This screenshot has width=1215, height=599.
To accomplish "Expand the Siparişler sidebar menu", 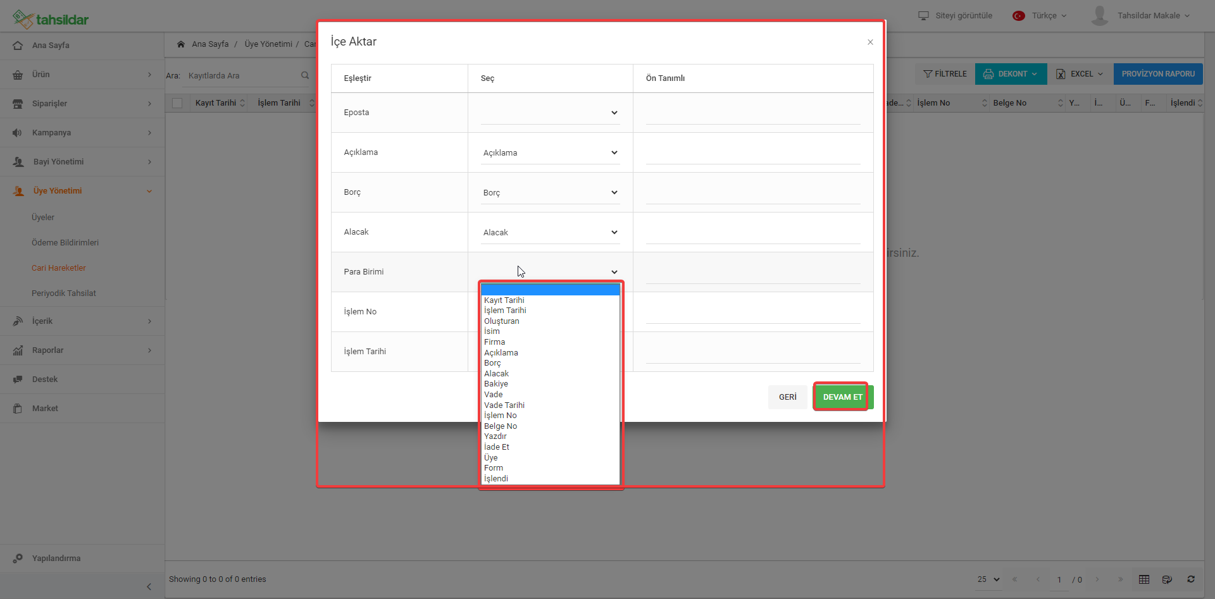I will [x=82, y=104].
